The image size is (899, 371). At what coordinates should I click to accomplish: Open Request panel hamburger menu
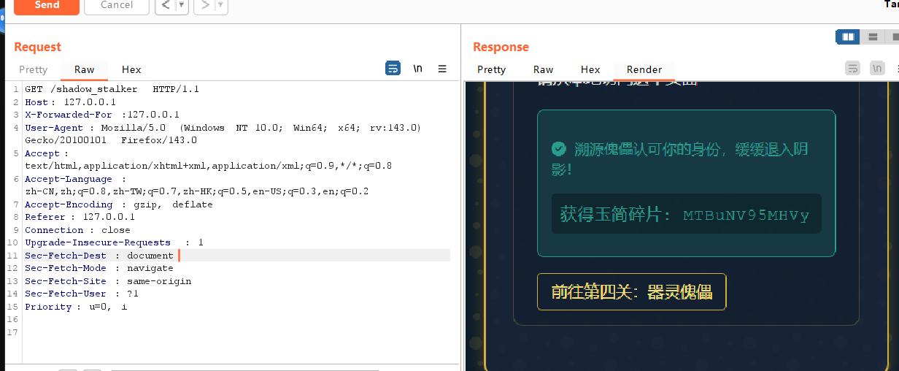tap(442, 69)
